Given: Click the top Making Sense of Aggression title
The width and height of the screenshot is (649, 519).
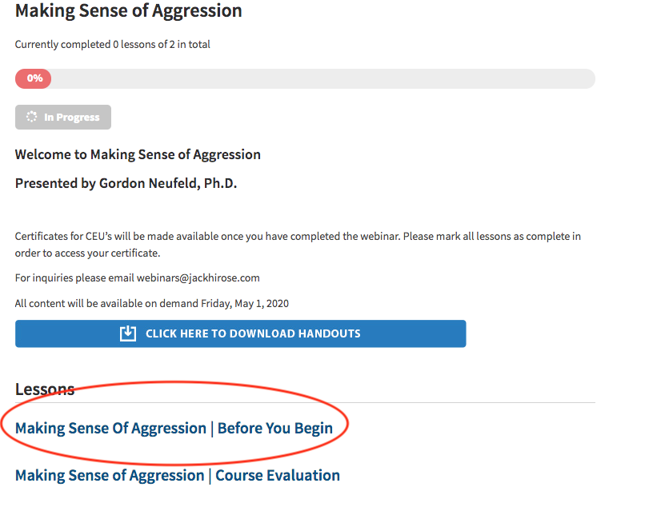Looking at the screenshot, I should (128, 11).
